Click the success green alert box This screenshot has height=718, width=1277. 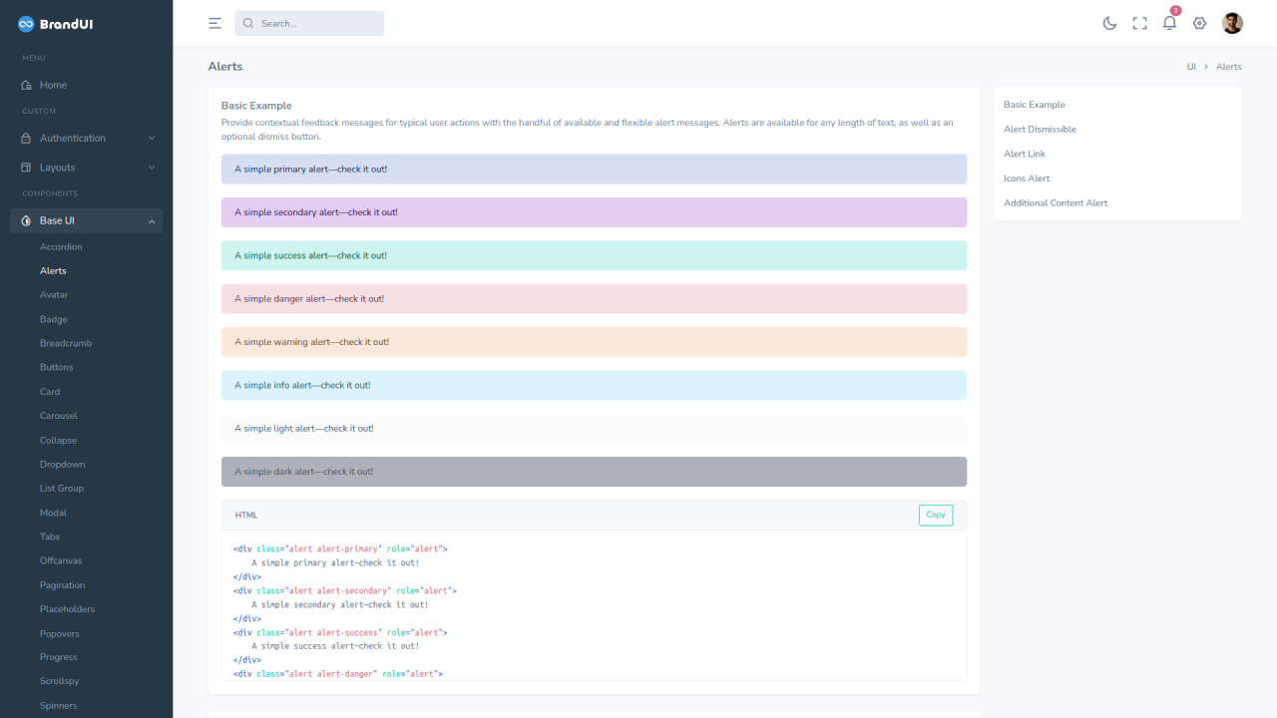(594, 255)
